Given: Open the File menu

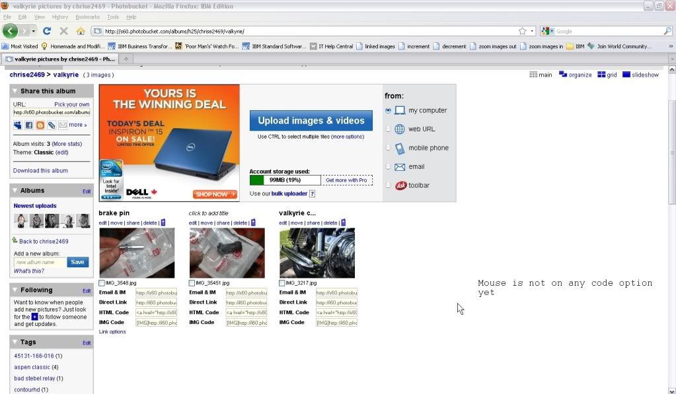Looking at the screenshot, I should [7, 17].
